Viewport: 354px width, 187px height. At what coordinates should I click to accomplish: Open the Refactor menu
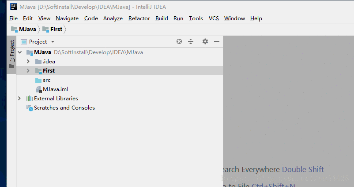pyautogui.click(x=139, y=18)
